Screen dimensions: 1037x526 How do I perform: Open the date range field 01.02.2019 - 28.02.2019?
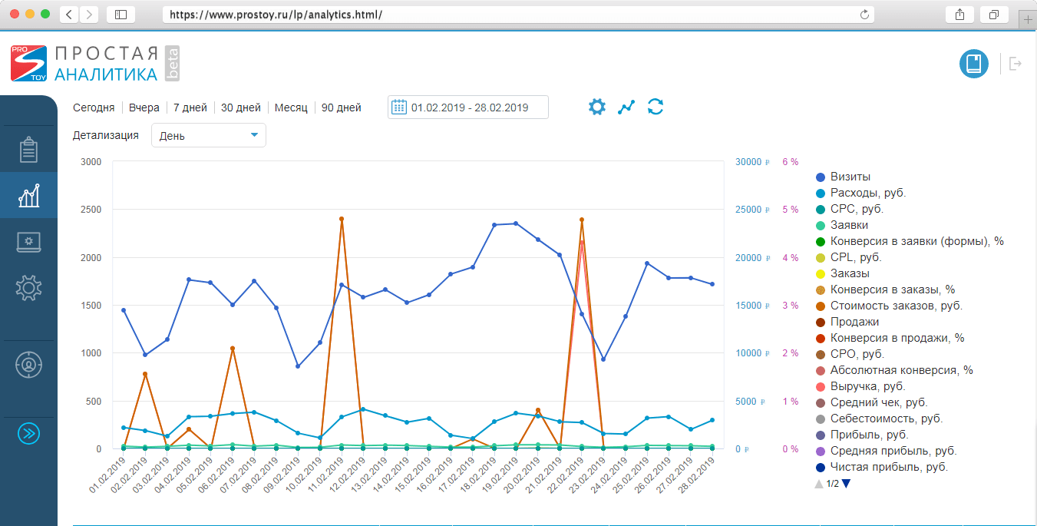click(x=469, y=108)
